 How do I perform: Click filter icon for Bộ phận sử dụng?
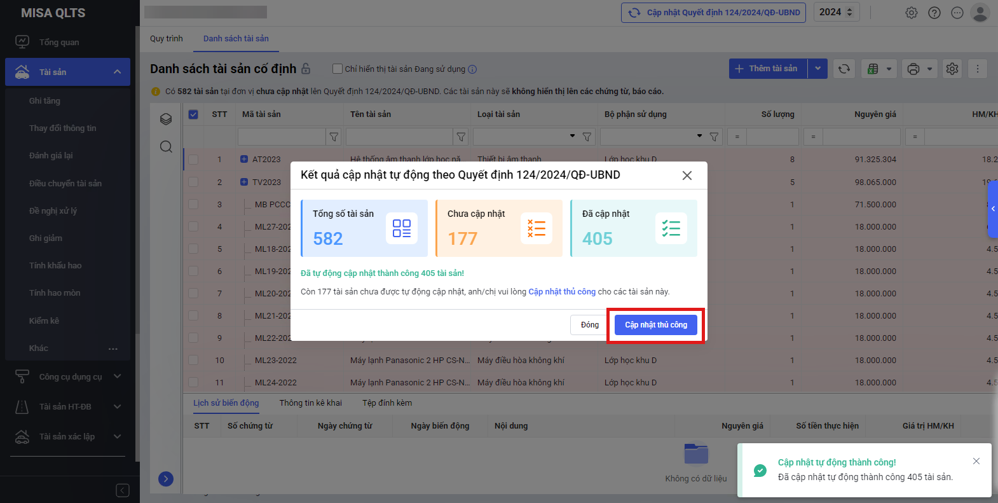[714, 137]
